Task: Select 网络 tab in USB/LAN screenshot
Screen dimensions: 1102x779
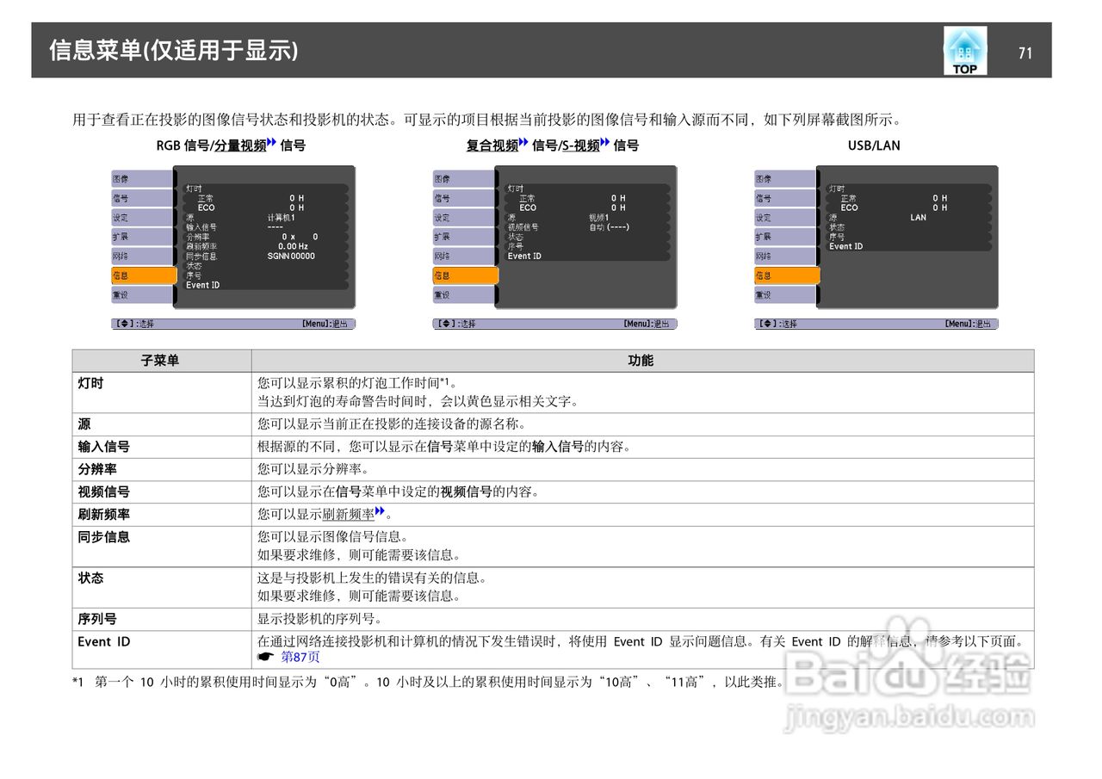Action: pos(787,257)
